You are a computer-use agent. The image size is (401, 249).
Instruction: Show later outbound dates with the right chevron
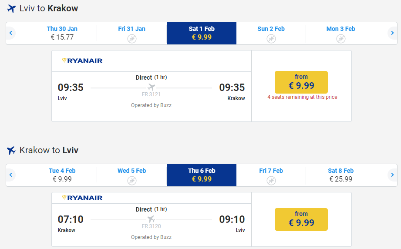392,33
